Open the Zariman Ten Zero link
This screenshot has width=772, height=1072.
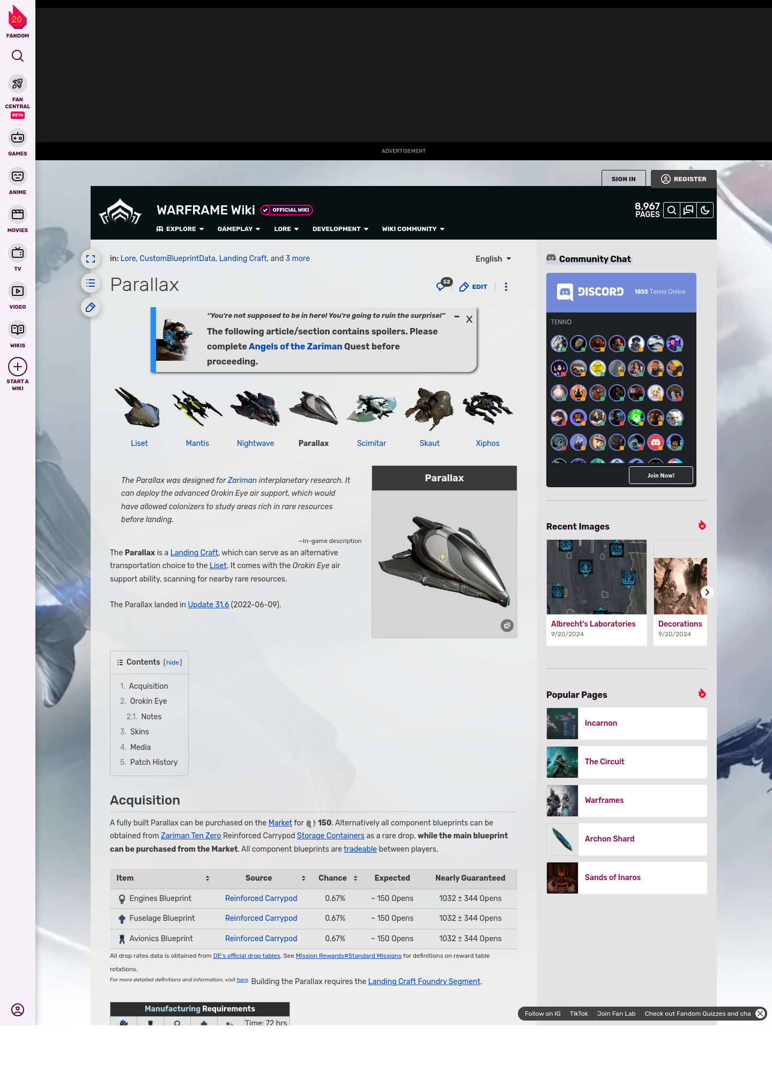[x=191, y=836]
